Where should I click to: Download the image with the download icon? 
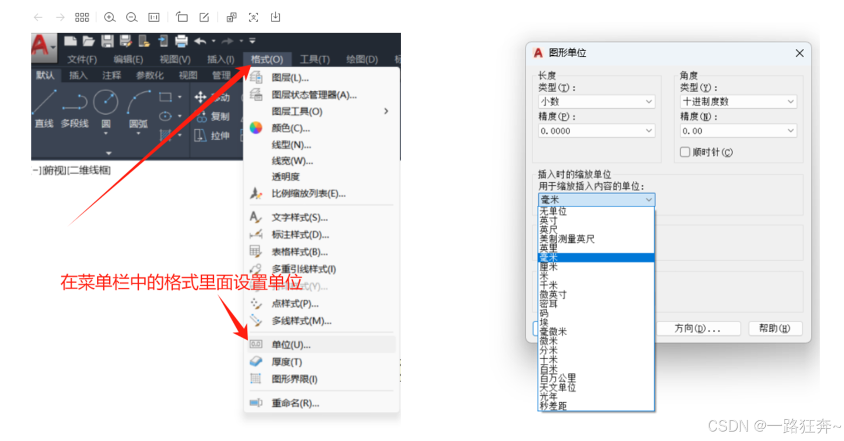[x=276, y=17]
